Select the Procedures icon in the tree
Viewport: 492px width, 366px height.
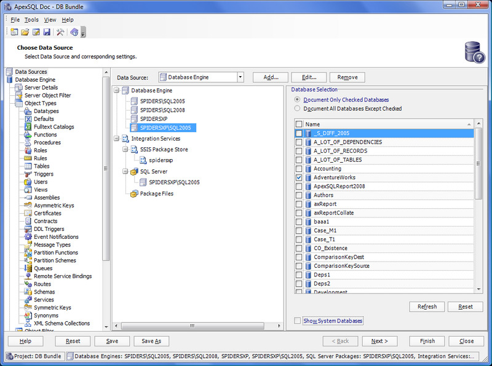tap(28, 142)
